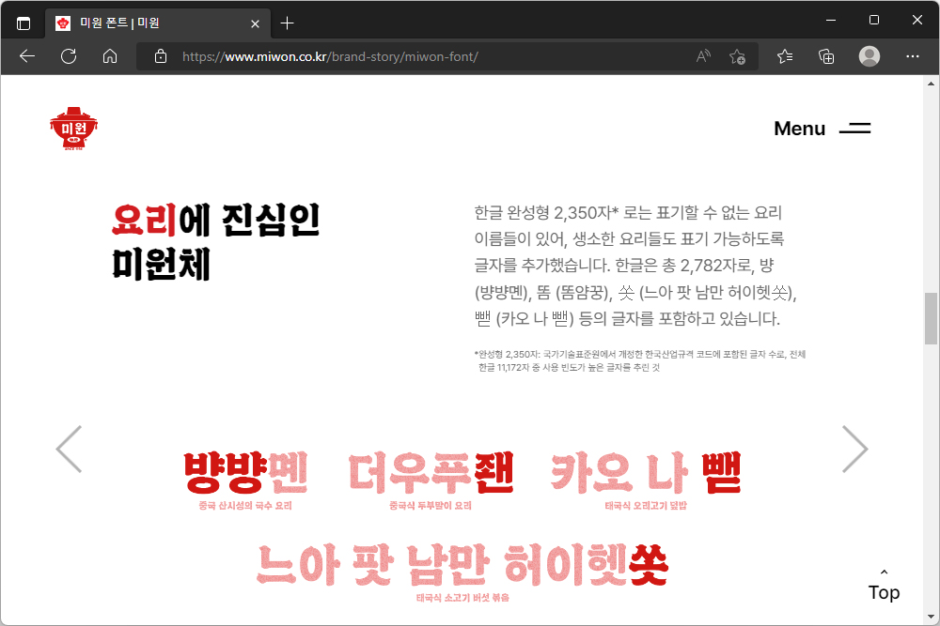The image size is (940, 626).
Task: Click the Miwon red pot logo
Action: (73, 128)
